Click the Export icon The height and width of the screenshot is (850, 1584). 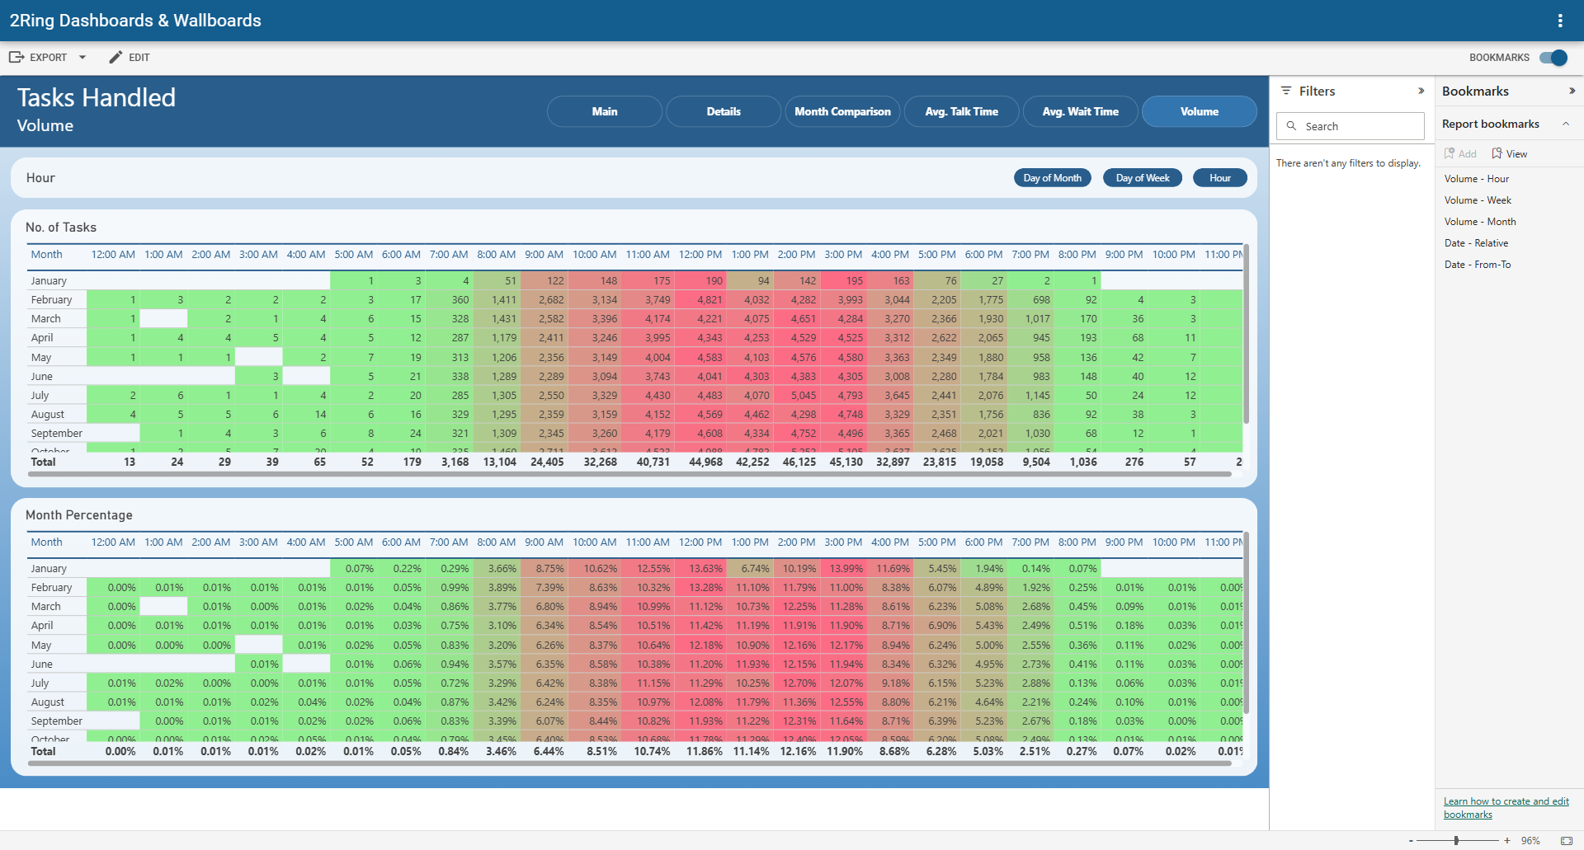tap(16, 57)
